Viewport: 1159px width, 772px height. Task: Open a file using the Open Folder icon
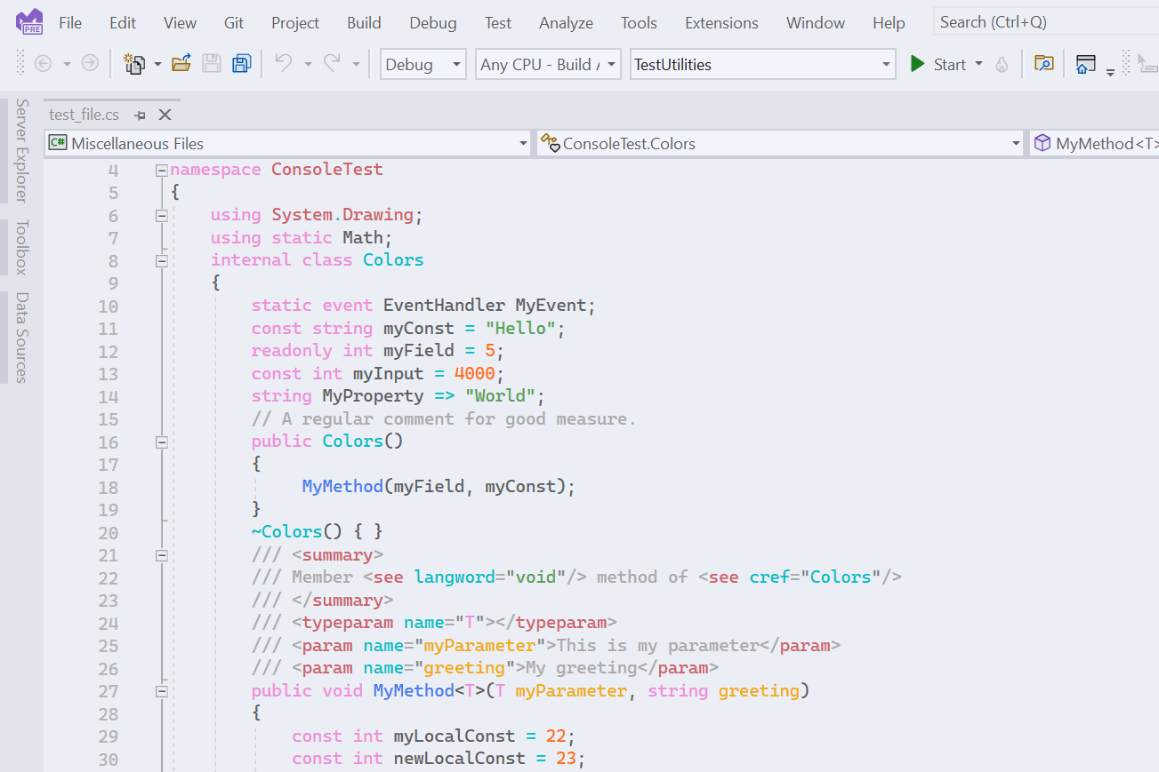coord(181,63)
